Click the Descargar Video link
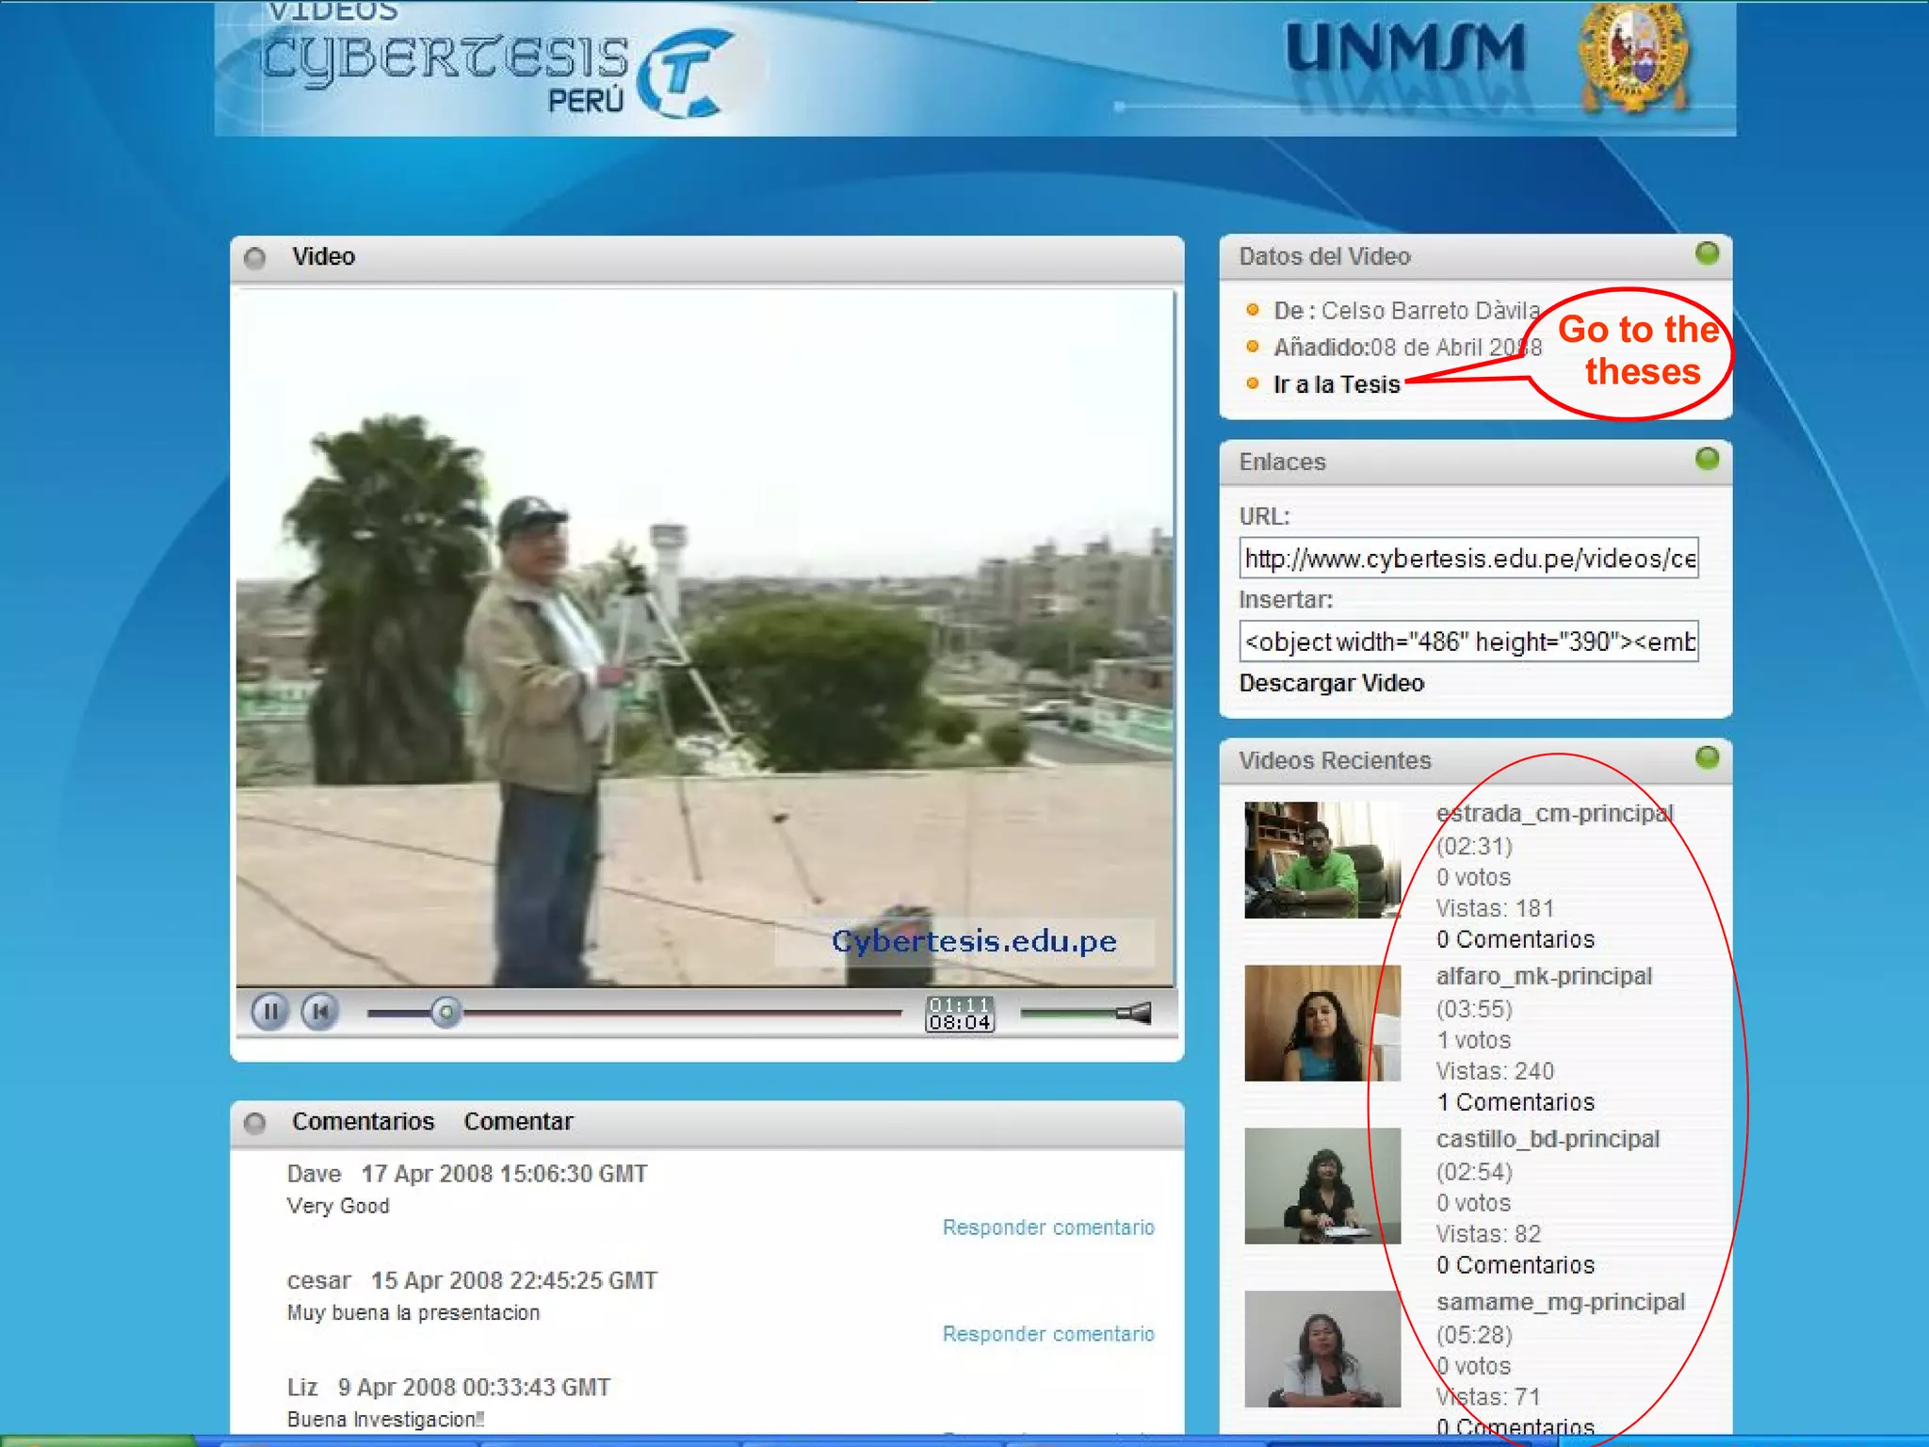 coord(1330,683)
